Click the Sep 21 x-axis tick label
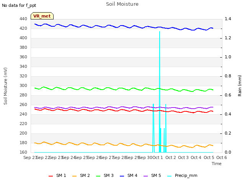Image resolution: width=245 pixels, height=183 pixels. pyautogui.click(x=30, y=157)
